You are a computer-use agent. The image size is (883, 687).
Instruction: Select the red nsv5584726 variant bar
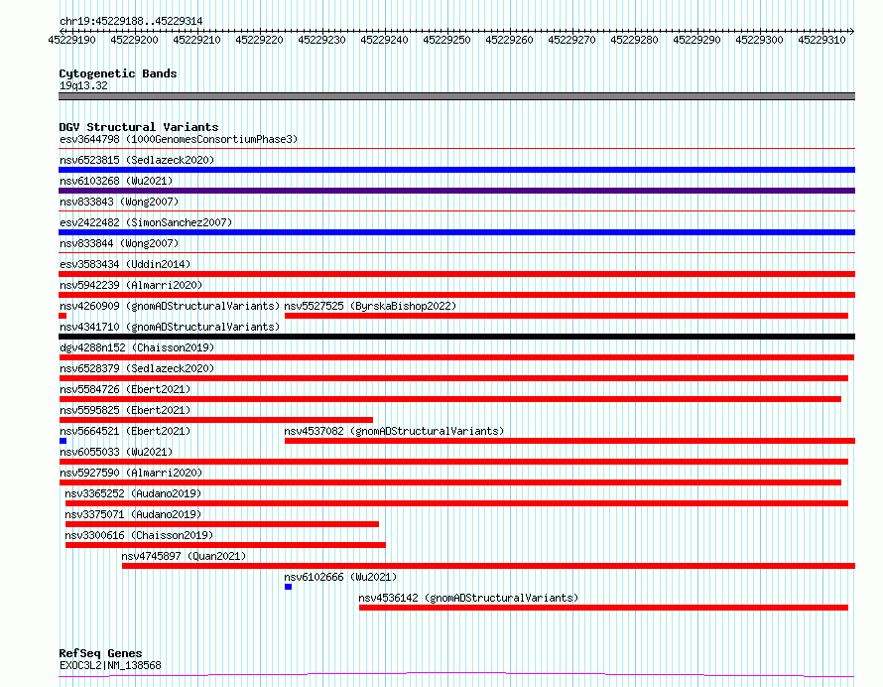coord(450,399)
